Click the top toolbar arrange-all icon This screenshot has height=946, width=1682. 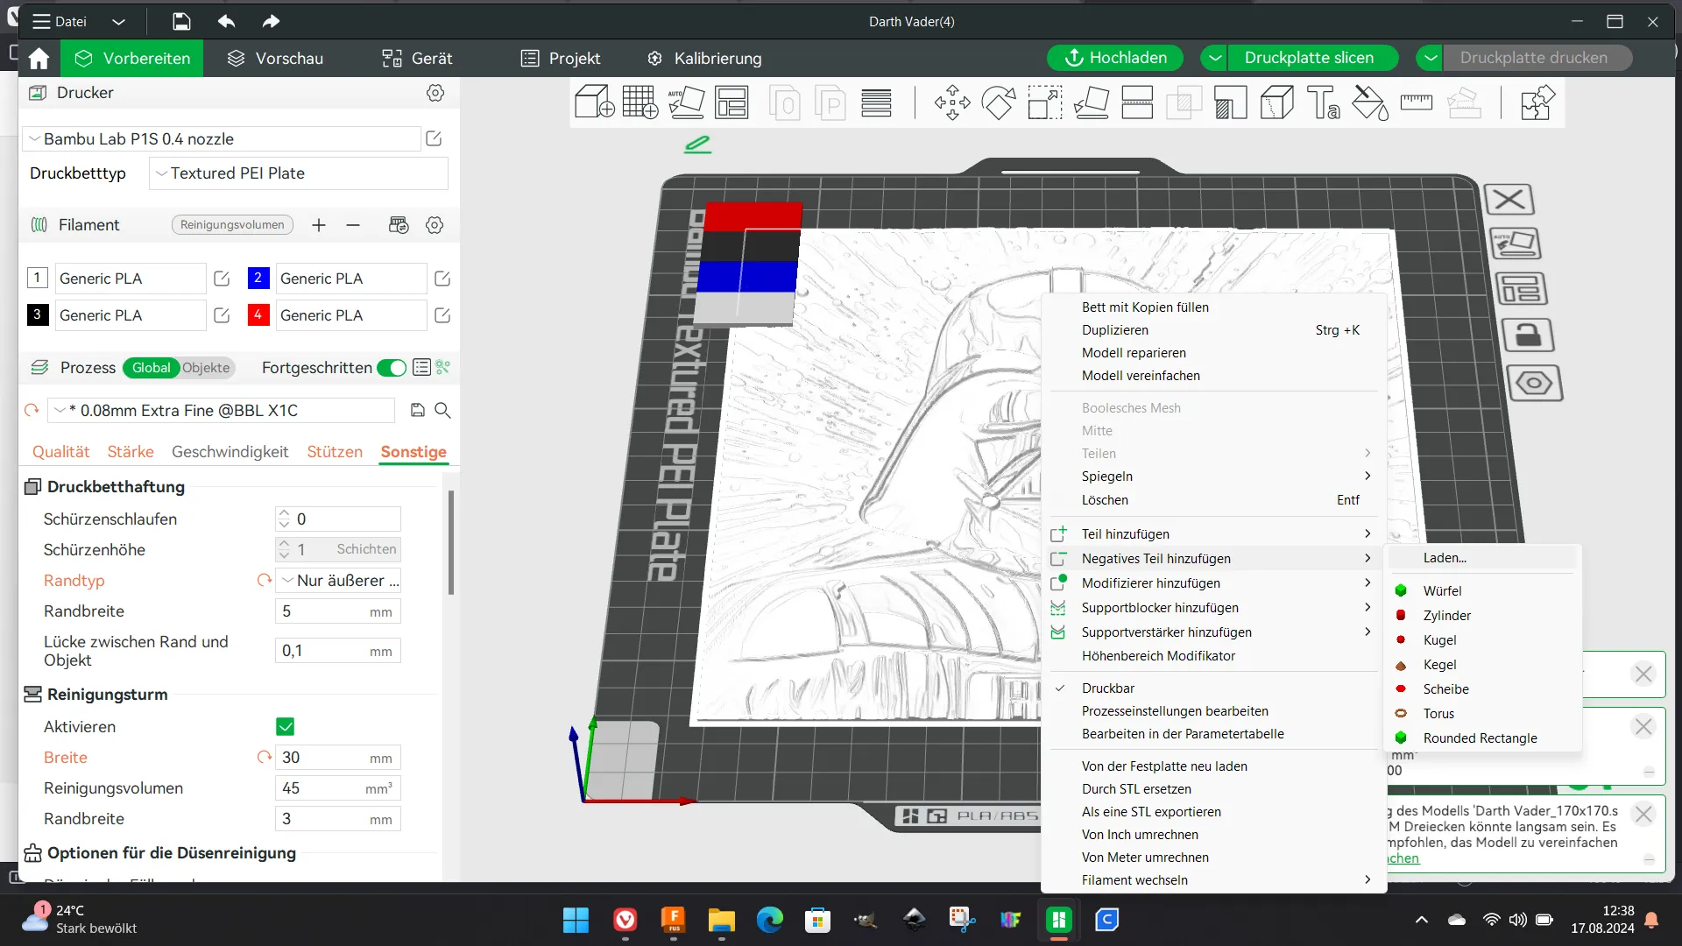click(x=731, y=102)
